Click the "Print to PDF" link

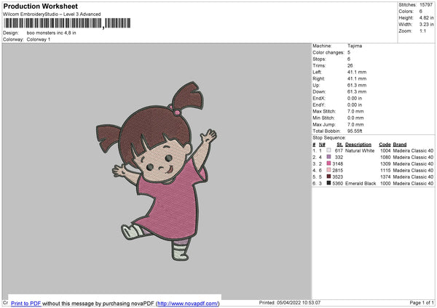(26, 303)
